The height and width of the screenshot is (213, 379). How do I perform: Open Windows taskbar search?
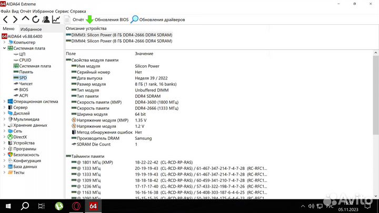[25, 206]
